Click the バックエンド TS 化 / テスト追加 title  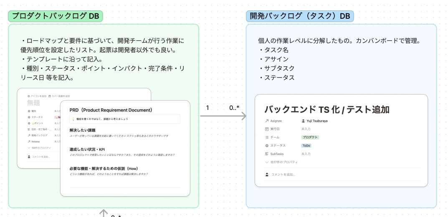(x=327, y=109)
